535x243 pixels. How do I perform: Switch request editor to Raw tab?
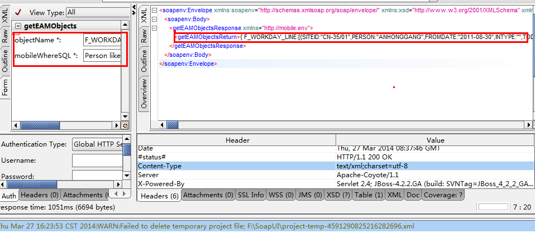click(5, 36)
